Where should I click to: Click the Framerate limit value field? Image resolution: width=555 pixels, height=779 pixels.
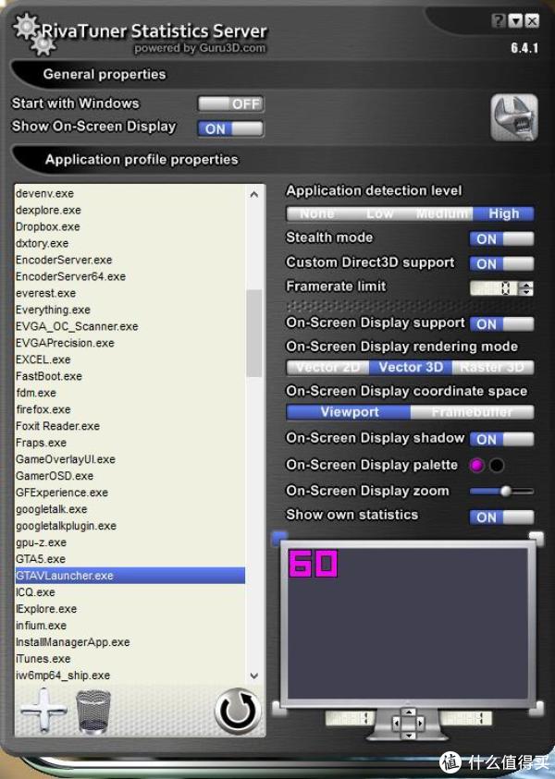point(494,288)
